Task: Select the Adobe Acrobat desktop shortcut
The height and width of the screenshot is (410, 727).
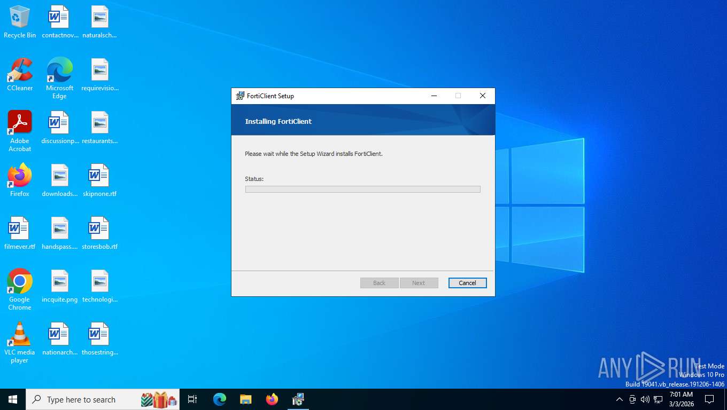Action: pos(20,131)
